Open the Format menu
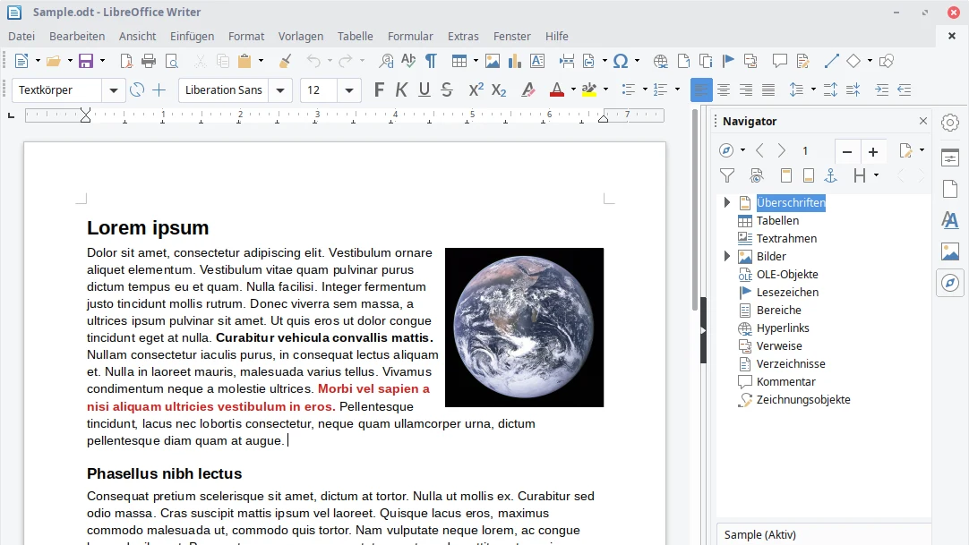969x545 pixels. coord(246,37)
